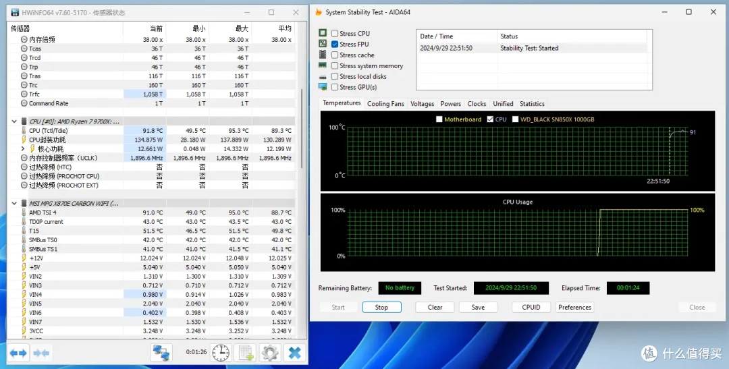Open the Clocks tab

[x=477, y=104]
